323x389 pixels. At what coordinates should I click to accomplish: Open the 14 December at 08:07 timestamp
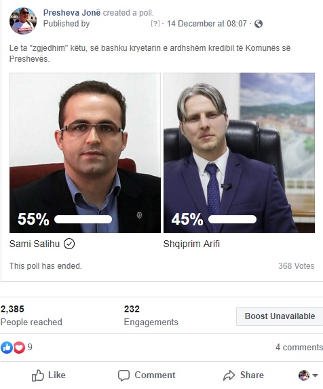point(207,24)
